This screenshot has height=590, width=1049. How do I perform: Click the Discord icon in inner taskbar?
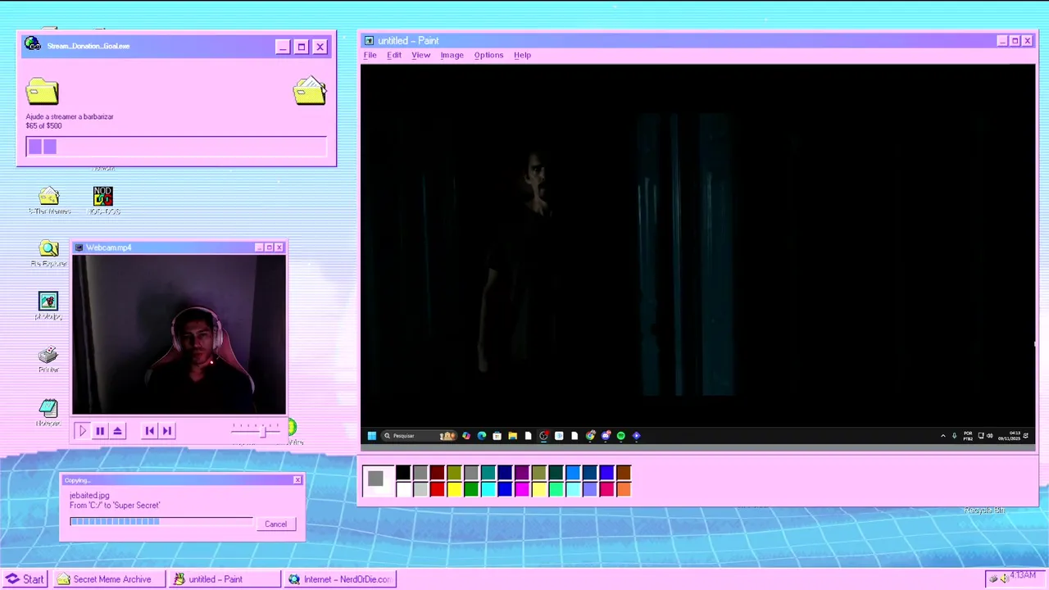pyautogui.click(x=606, y=436)
